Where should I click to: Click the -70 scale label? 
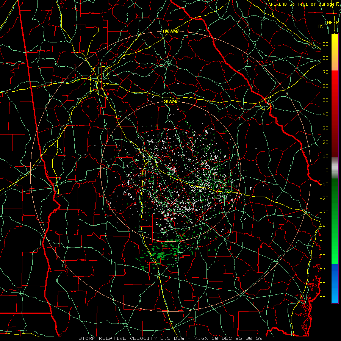[324, 269]
